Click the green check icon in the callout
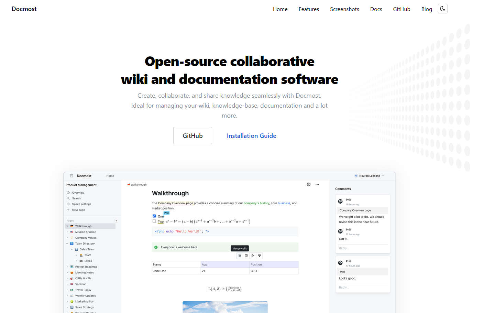The height and width of the screenshot is (313, 484). (x=156, y=247)
